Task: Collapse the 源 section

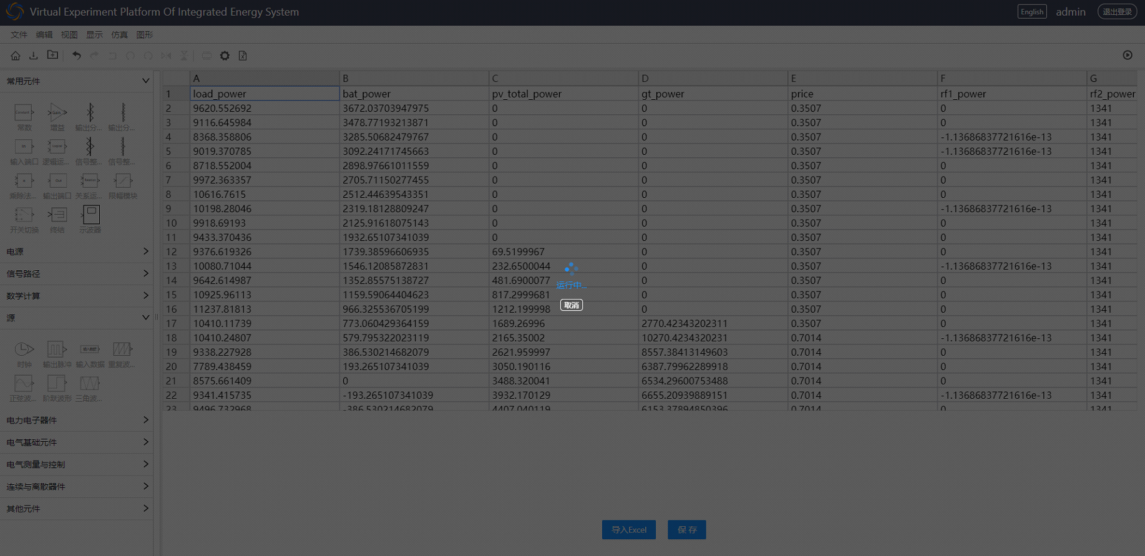Action: 145,318
